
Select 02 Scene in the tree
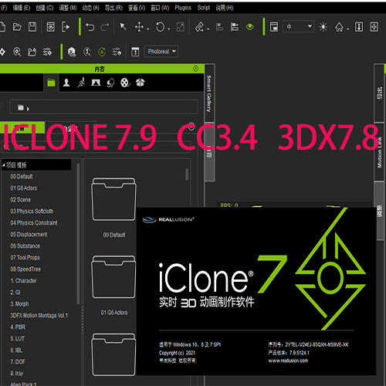[20, 200]
